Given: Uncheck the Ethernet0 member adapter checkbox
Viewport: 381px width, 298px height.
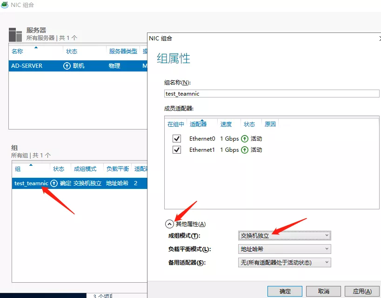Looking at the screenshot, I should tap(176, 139).
